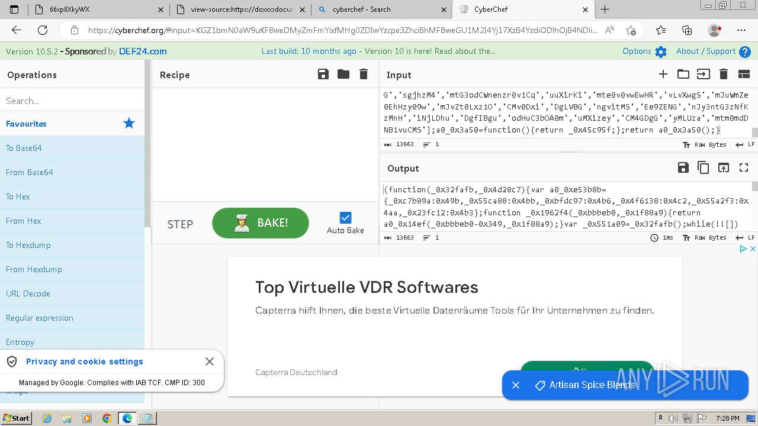Close the Capterra advertisement
The image size is (758, 426).
[753, 249]
